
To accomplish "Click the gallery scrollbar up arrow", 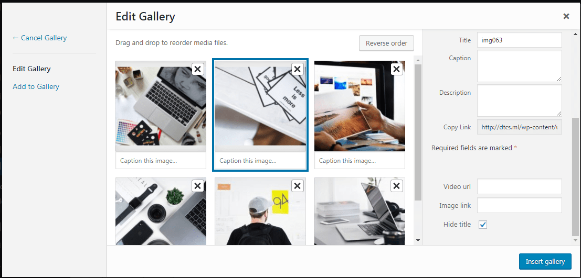I will [x=418, y=60].
